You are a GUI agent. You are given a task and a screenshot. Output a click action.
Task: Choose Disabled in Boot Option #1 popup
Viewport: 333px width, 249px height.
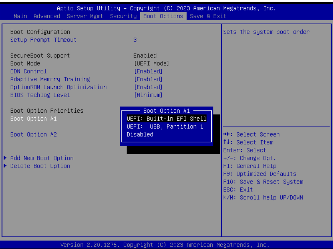(x=140, y=135)
